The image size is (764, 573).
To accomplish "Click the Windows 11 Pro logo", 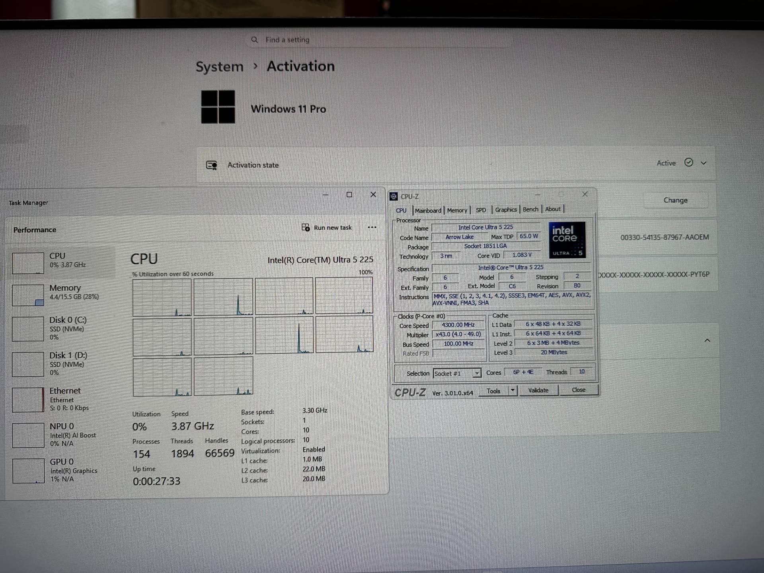I will 218,107.
